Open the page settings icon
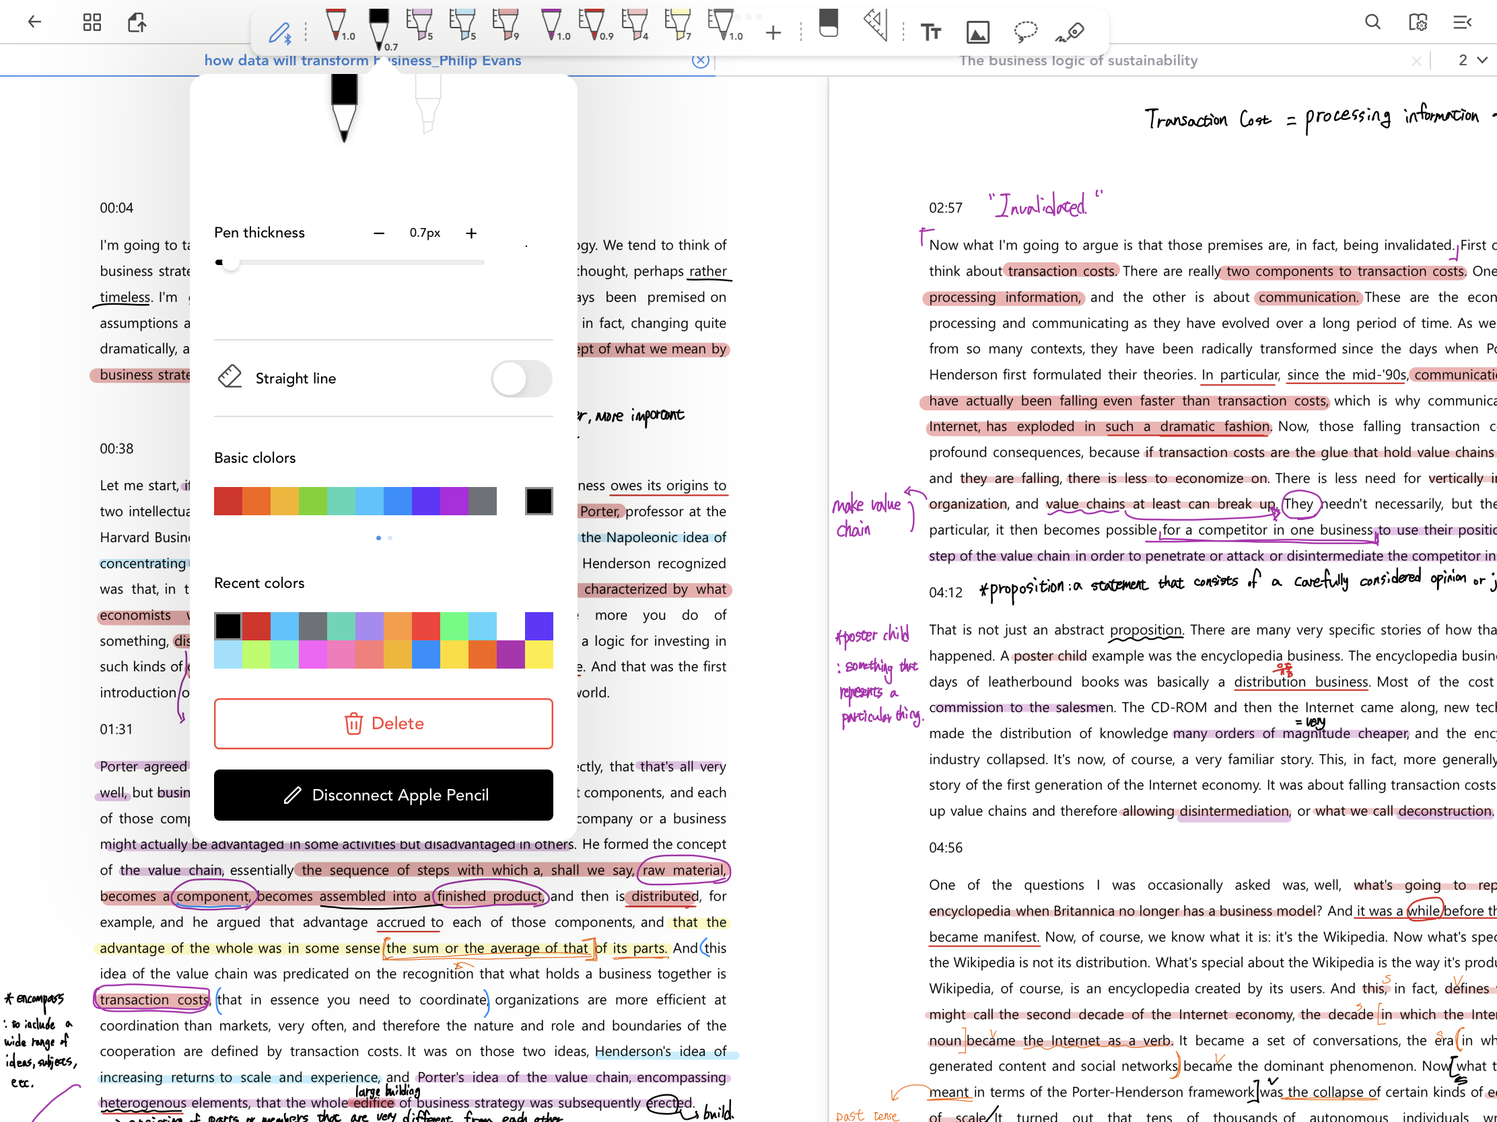 coord(1418,22)
